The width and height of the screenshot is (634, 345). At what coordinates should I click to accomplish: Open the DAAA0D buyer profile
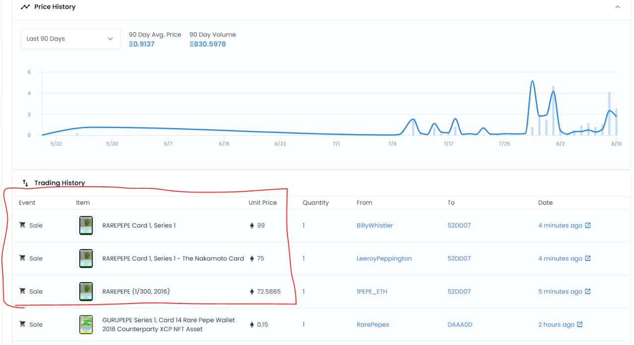click(460, 325)
